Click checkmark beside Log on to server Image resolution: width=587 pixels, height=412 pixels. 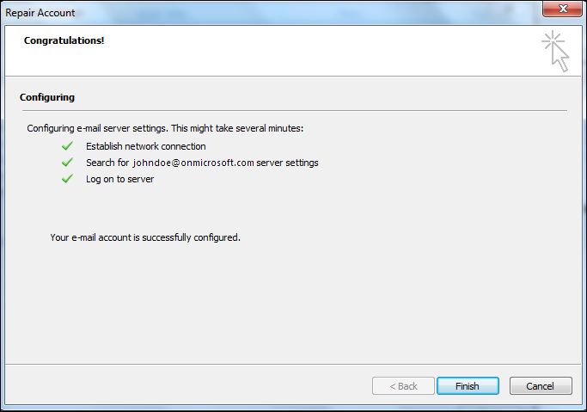[x=67, y=179]
